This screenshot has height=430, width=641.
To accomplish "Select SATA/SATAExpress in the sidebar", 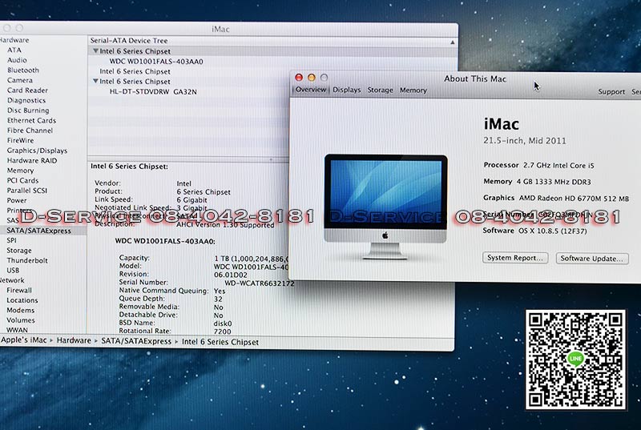I will 38,231.
